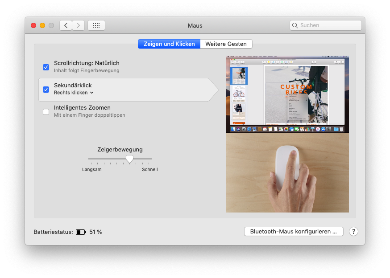Select the Zeigen und Klicken tab
This screenshot has height=278, width=390.
point(169,44)
